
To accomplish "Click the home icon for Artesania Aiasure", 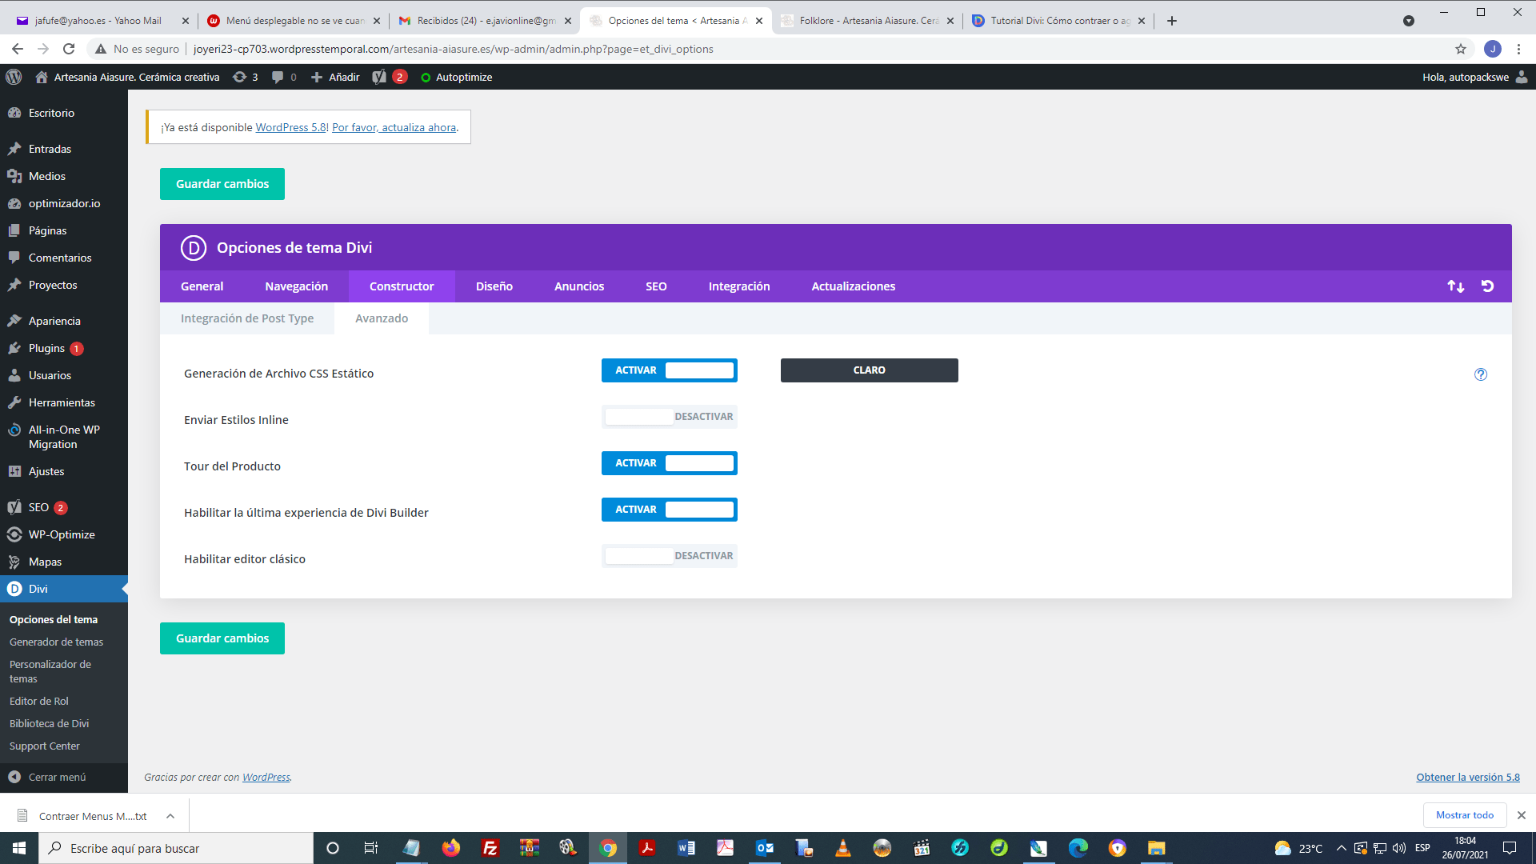I will [x=42, y=77].
